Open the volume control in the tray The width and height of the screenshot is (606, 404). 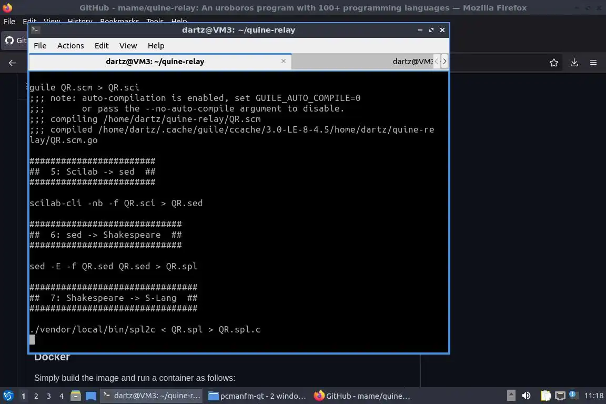coord(526,396)
